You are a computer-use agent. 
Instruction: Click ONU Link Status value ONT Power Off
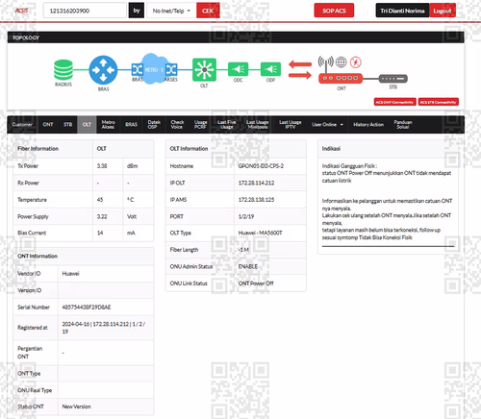pyautogui.click(x=256, y=283)
